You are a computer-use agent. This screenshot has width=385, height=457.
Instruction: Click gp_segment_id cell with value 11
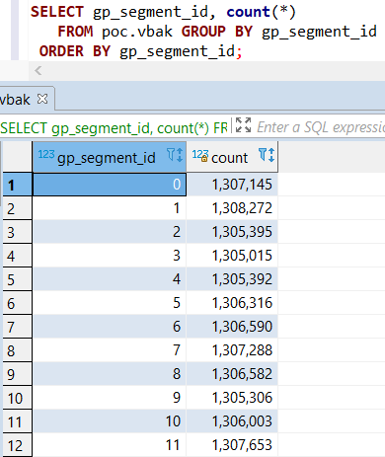[110, 445]
